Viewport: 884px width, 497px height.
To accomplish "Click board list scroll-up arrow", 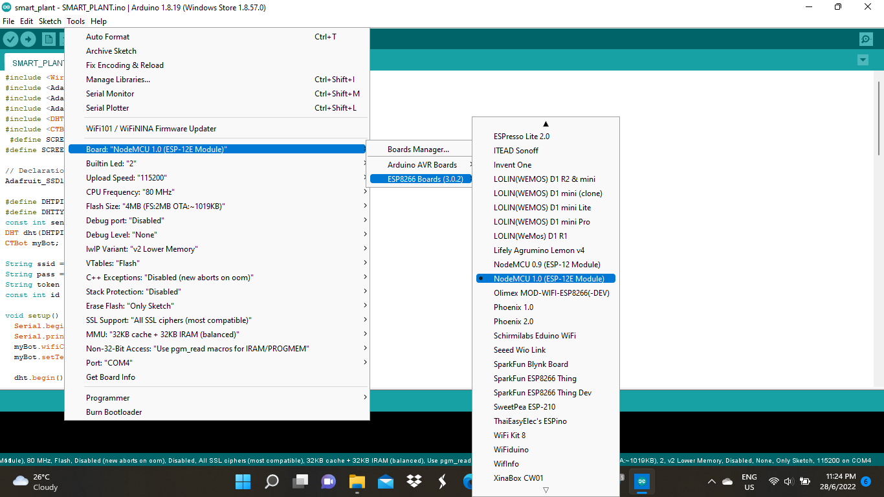I will point(546,124).
